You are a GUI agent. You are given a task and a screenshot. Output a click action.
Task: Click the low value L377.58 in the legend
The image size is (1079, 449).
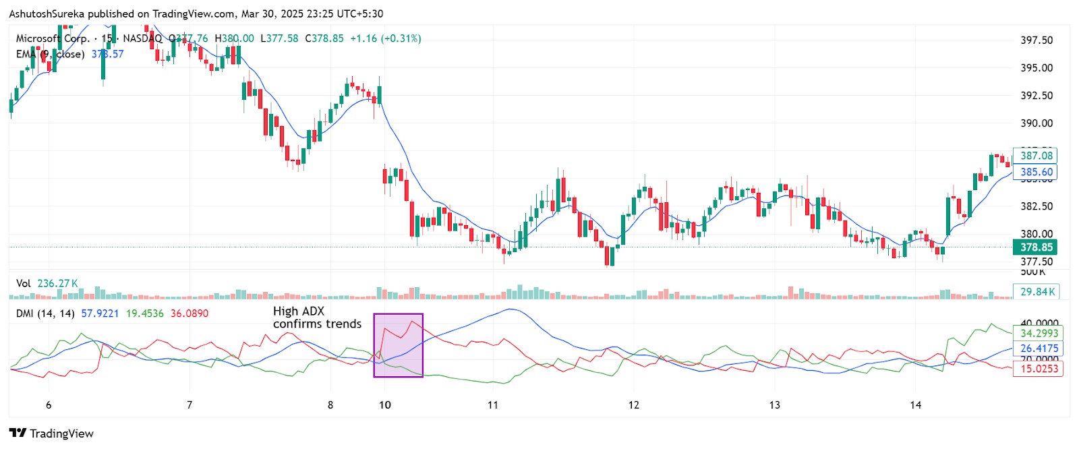279,38
